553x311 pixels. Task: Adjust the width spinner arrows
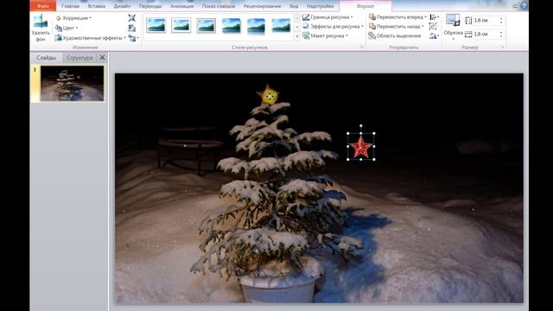click(501, 35)
